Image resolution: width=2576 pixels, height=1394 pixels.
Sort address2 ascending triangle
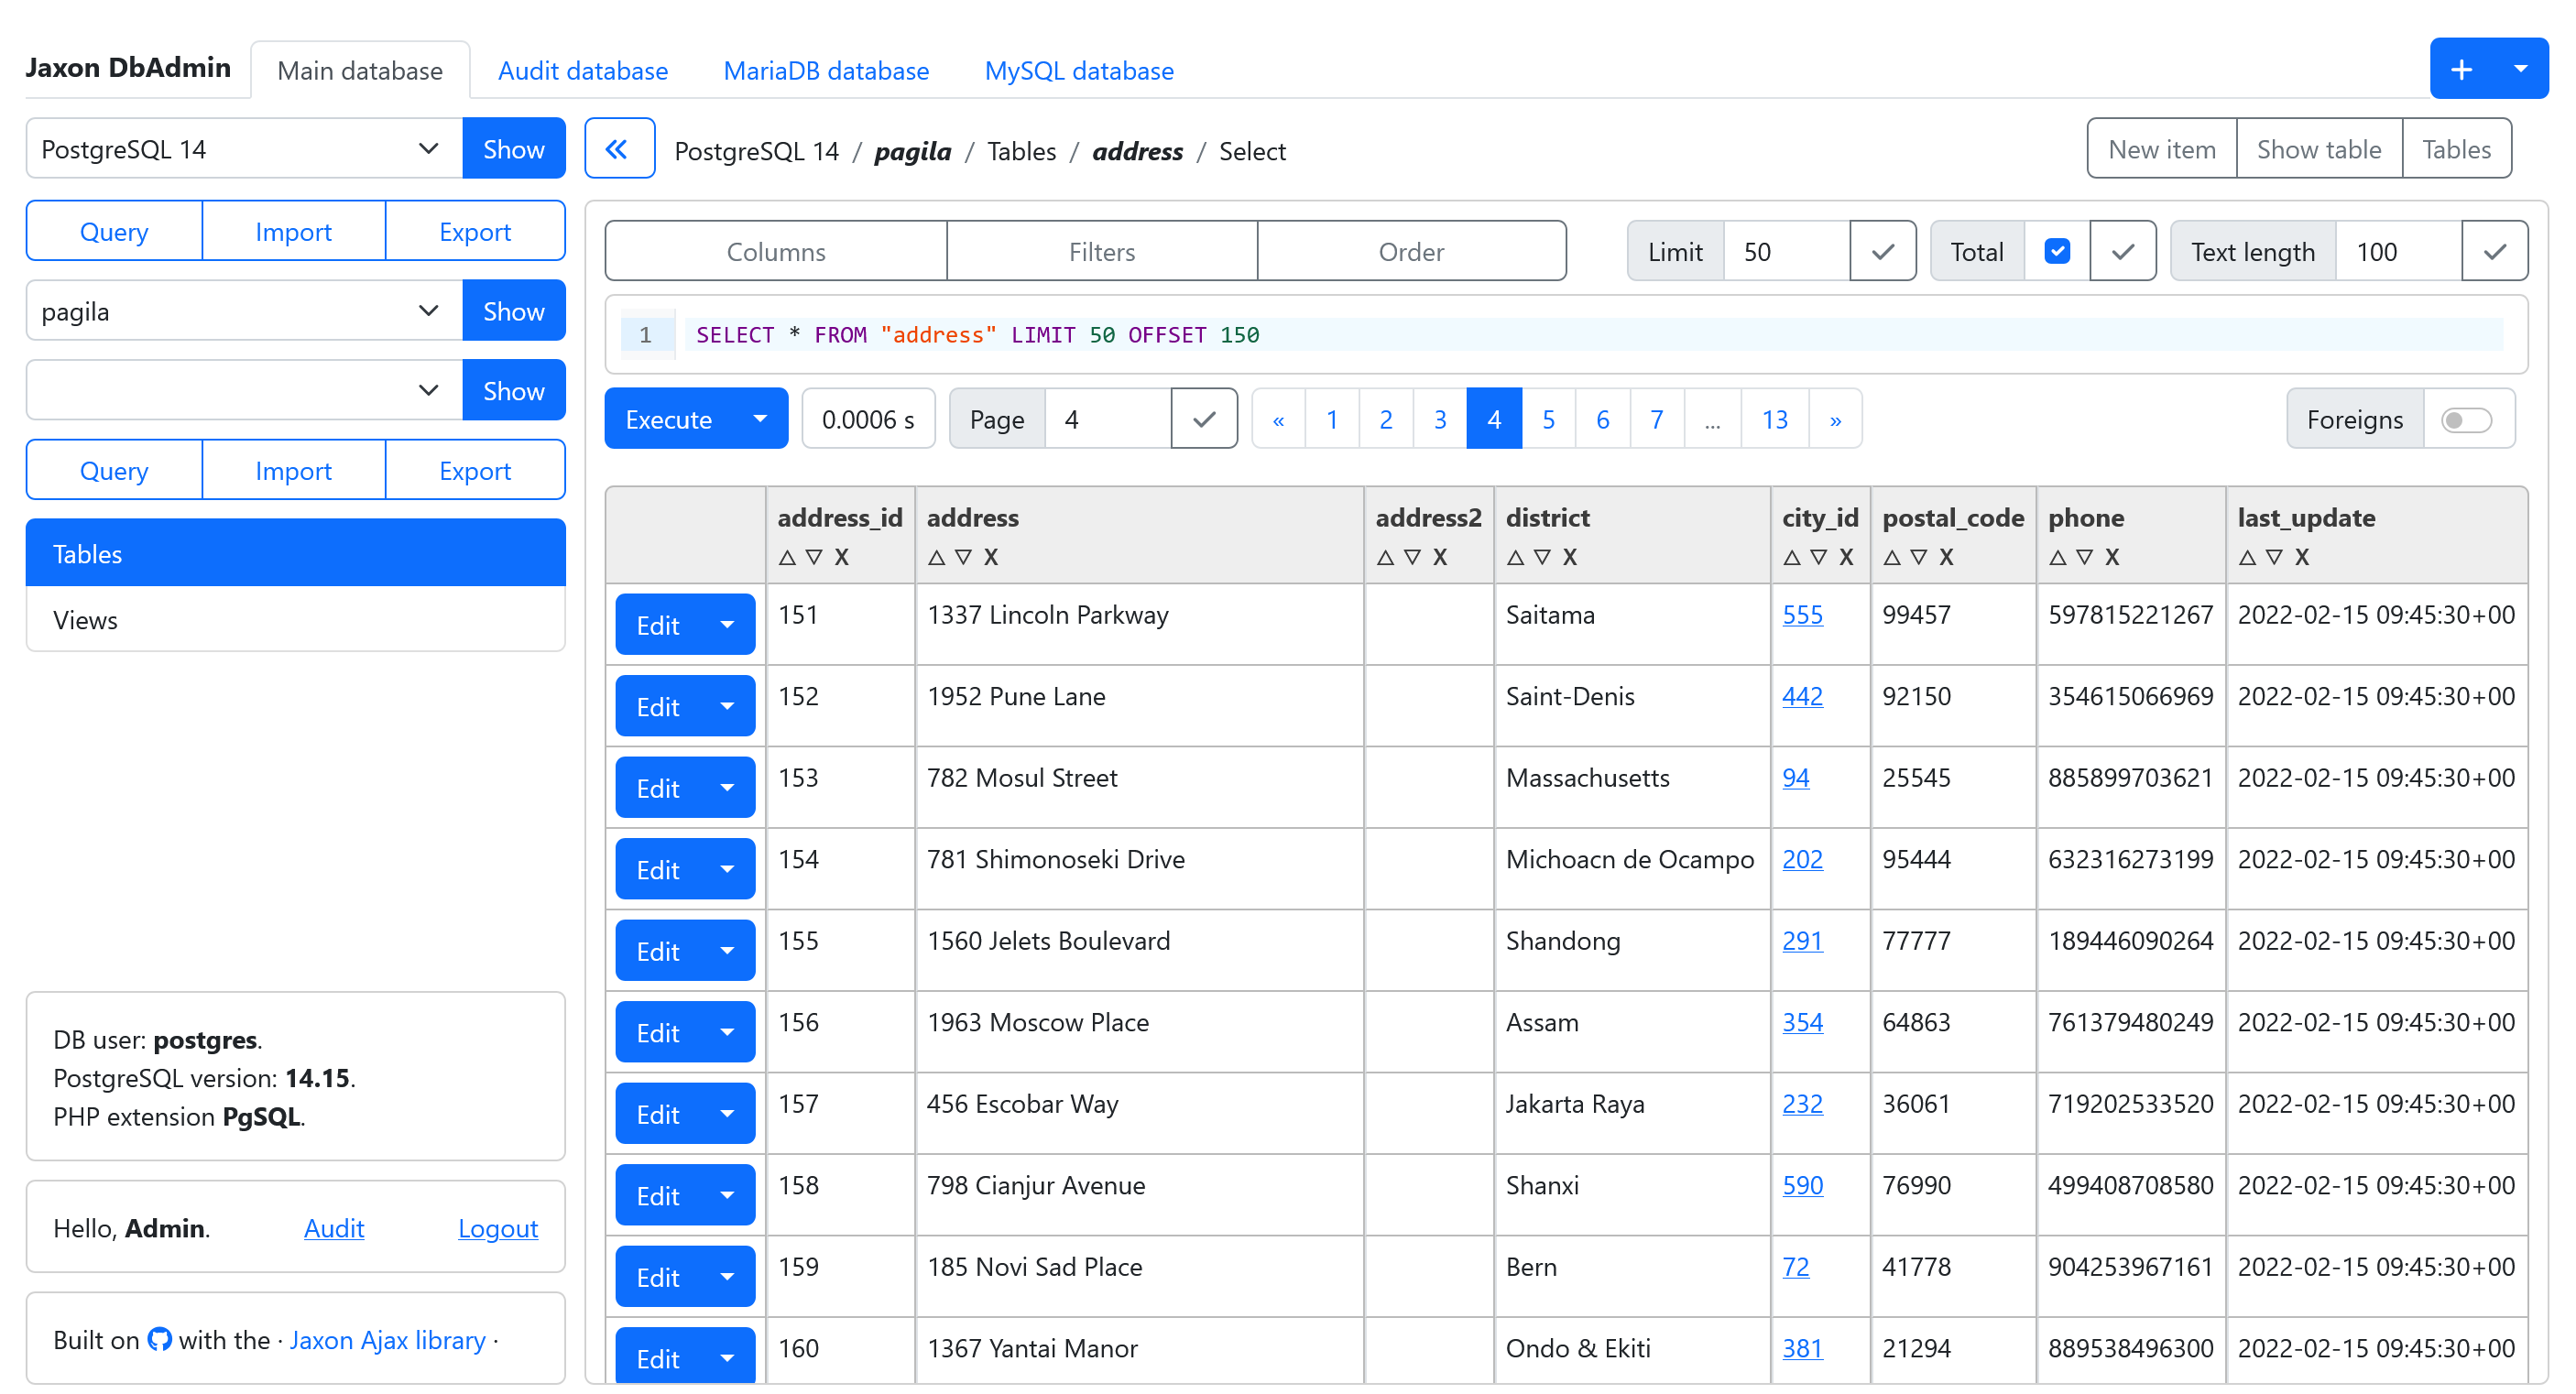(x=1385, y=557)
